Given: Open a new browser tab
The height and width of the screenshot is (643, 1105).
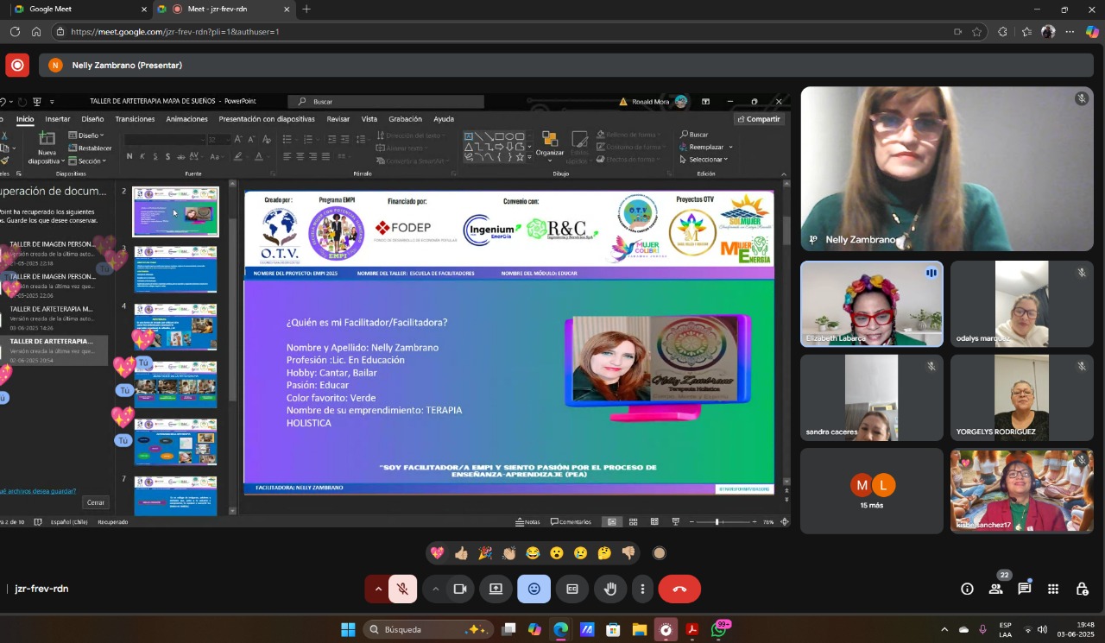Looking at the screenshot, I should click(306, 9).
